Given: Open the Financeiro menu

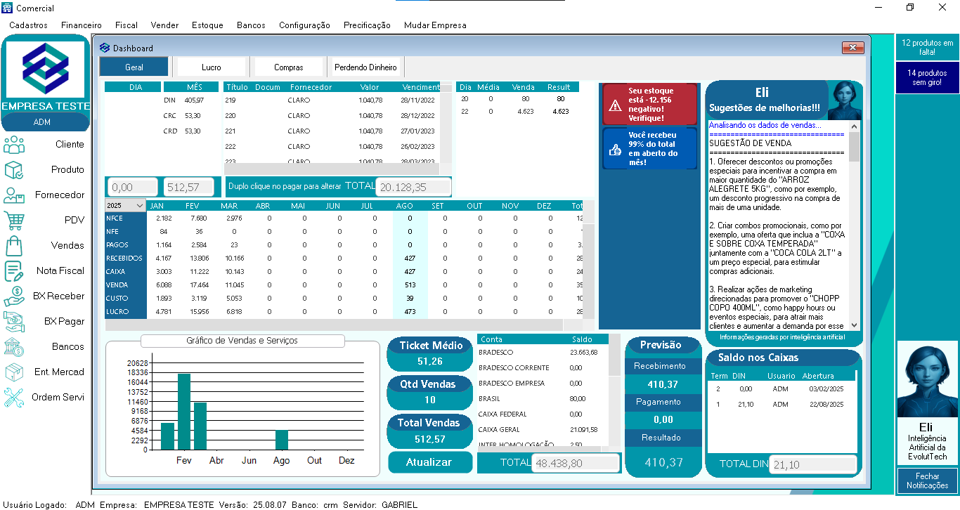Looking at the screenshot, I should (81, 25).
